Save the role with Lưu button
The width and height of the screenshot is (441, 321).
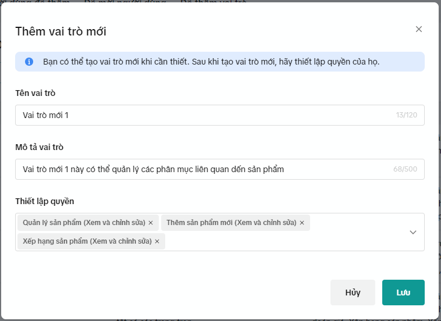point(403,293)
